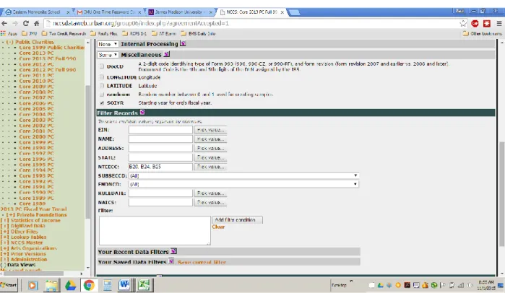505x293 pixels.
Task: Click the help icon beside Internal Processing
Action: pyautogui.click(x=183, y=43)
